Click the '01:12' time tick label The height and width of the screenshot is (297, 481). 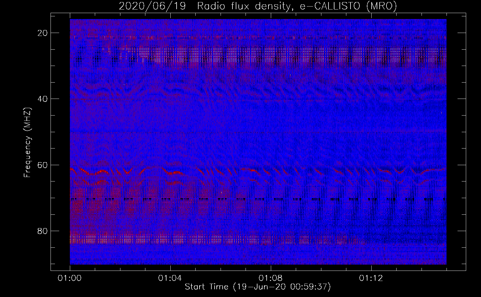click(x=371, y=278)
